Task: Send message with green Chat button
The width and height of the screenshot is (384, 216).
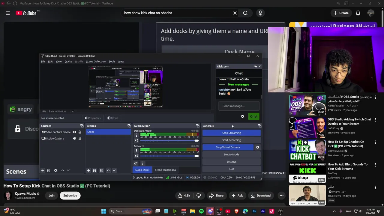Action: tap(254, 116)
